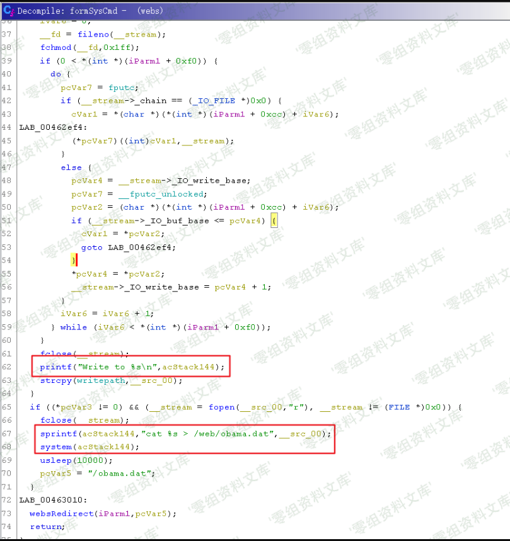The image size is (510, 541).
Task: Click the Decompile window icon in title bar
Action: pyautogui.click(x=9, y=11)
